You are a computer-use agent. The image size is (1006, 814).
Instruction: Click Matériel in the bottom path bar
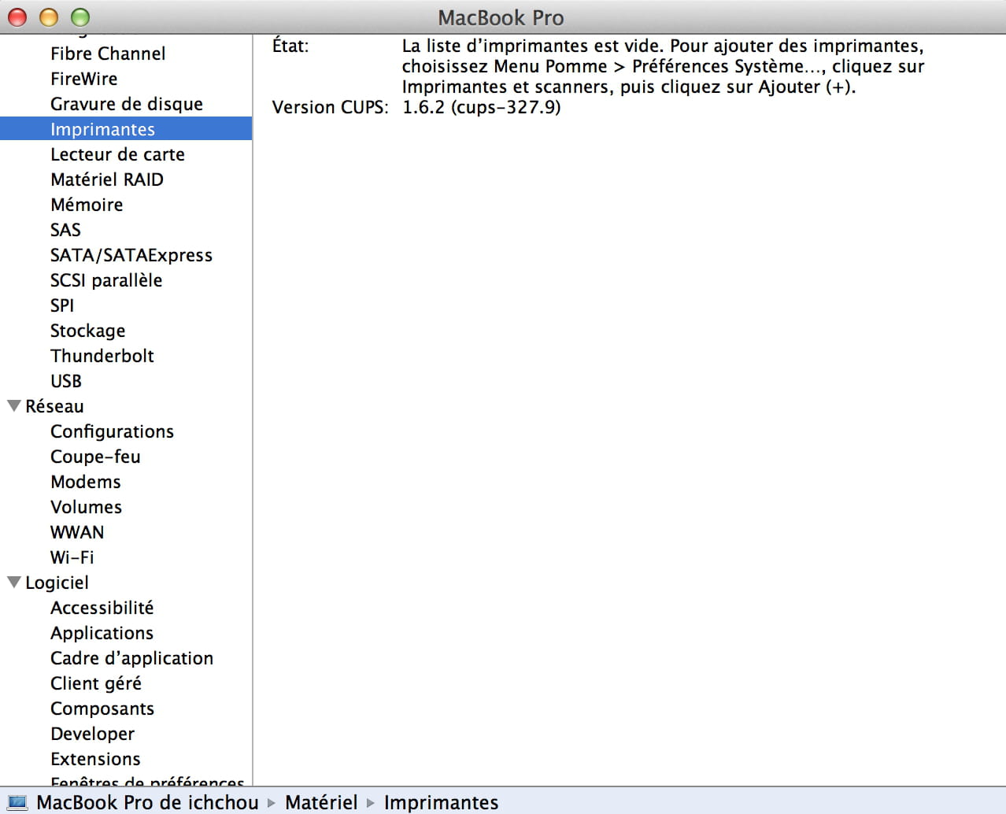pos(321,802)
